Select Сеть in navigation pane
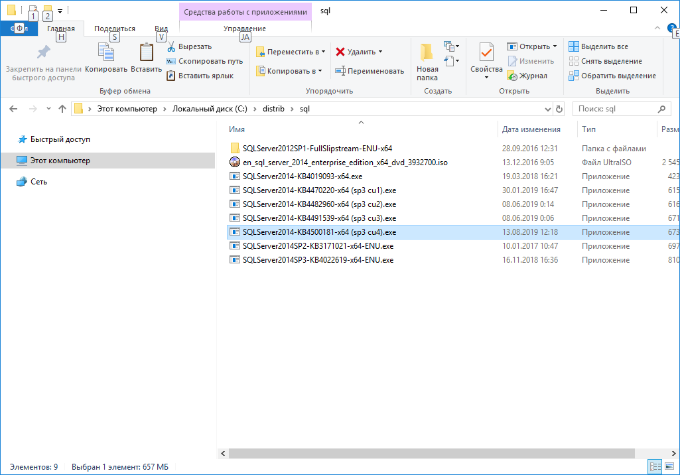 click(x=38, y=182)
